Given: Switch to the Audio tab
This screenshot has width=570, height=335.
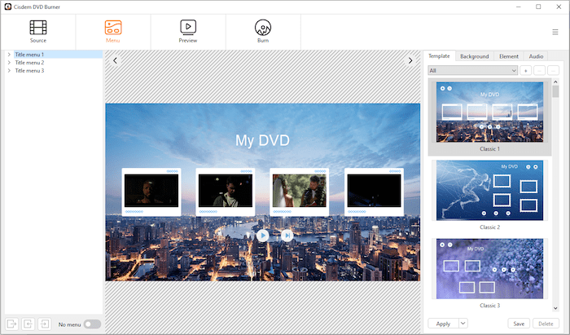Looking at the screenshot, I should tap(536, 56).
